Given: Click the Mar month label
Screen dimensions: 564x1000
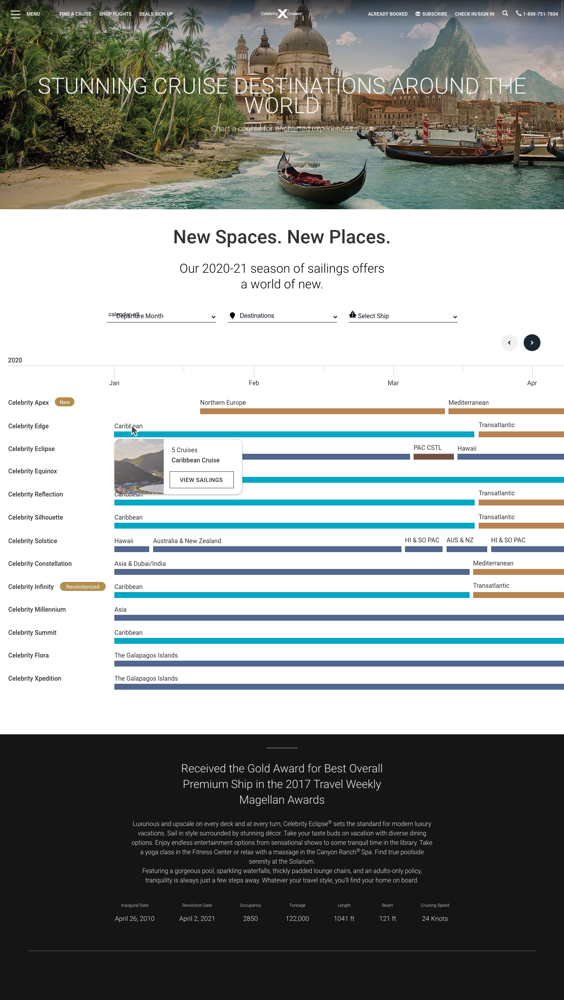Looking at the screenshot, I should (x=393, y=383).
